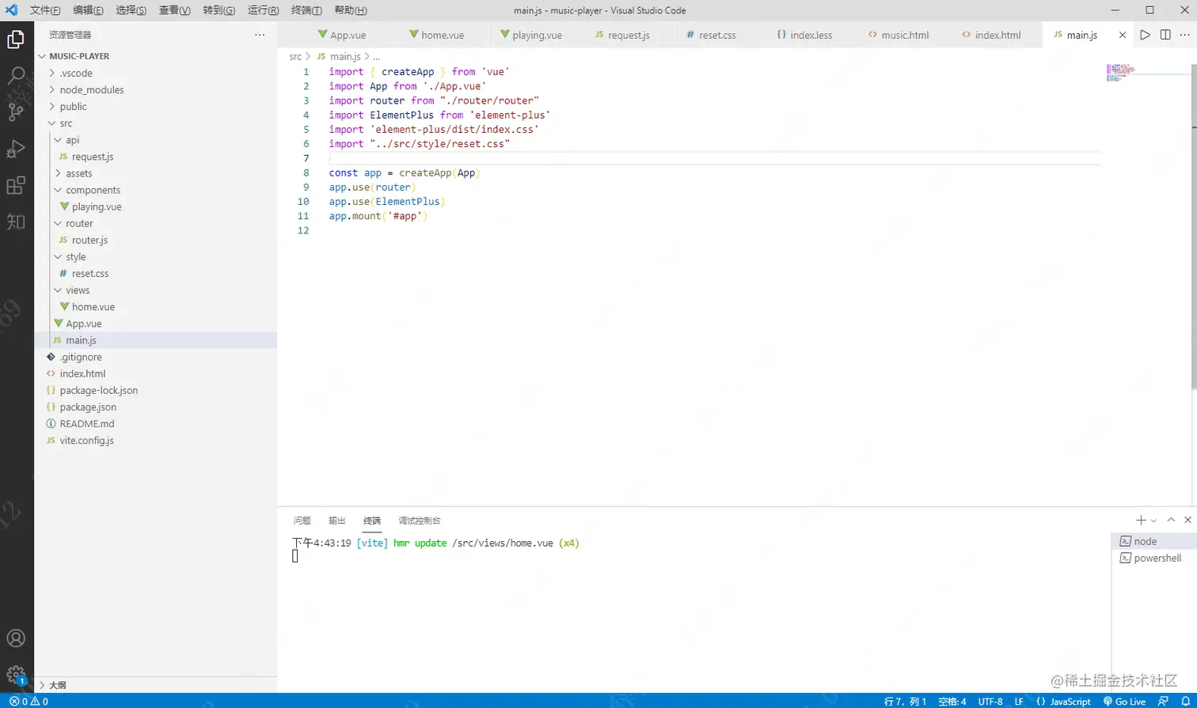Open the 帮助(H) menu
Image resolution: width=1197 pixels, height=708 pixels.
tap(350, 10)
